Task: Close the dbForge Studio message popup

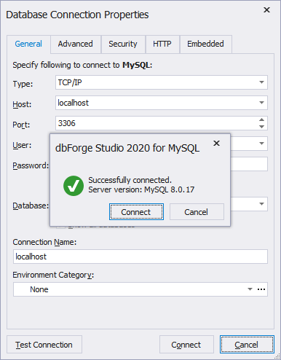Action: (216, 144)
